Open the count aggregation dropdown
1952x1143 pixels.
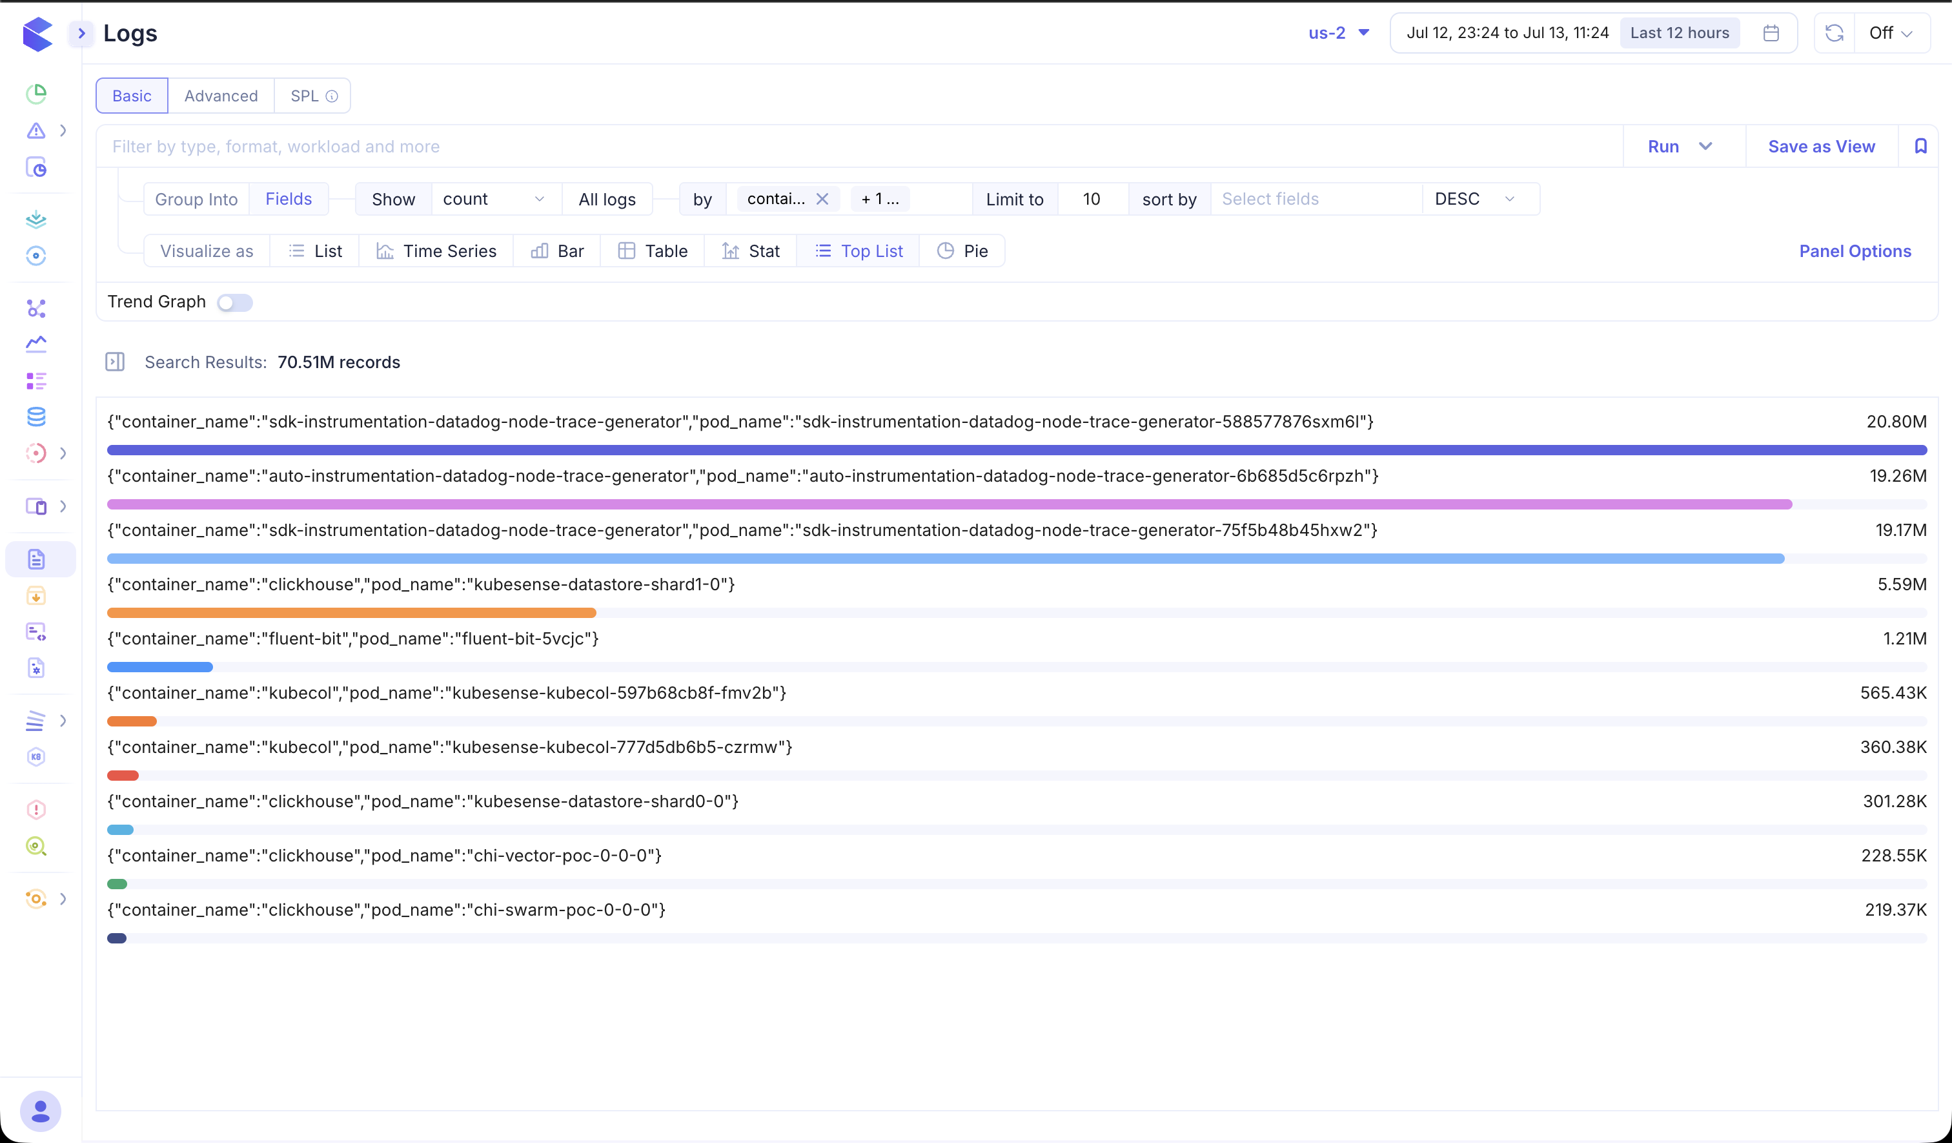pos(493,199)
